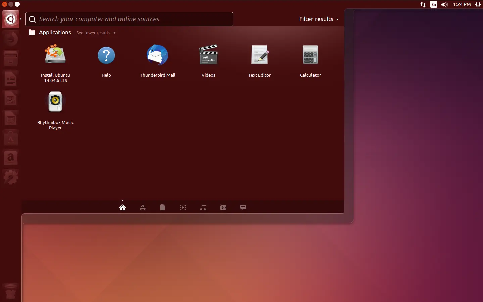483x302 pixels.
Task: Open the Files and Folders lens
Action: pyautogui.click(x=162, y=207)
